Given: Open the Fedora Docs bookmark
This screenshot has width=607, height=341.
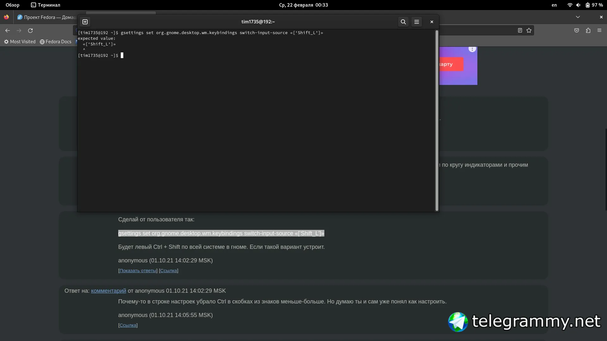Looking at the screenshot, I should pos(56,42).
